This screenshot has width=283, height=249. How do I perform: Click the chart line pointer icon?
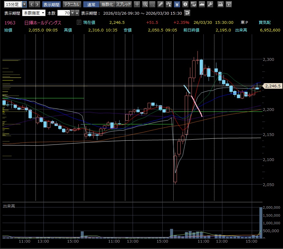click(x=169, y=4)
